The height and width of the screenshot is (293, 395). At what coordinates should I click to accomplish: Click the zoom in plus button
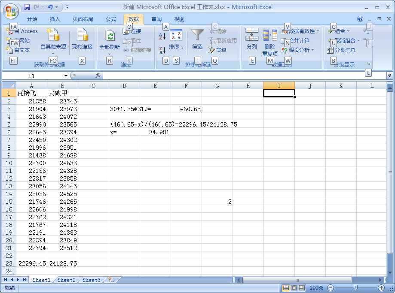tap(381, 288)
